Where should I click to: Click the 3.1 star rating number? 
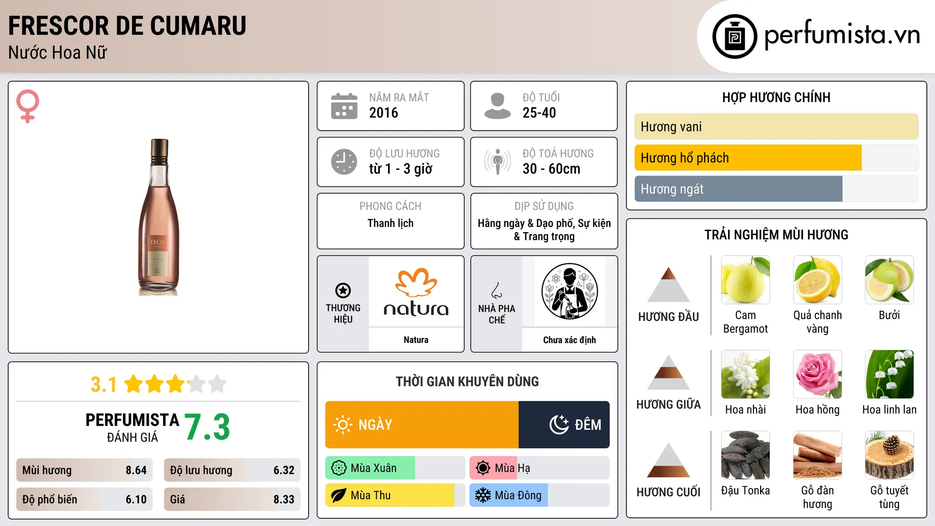pos(104,384)
